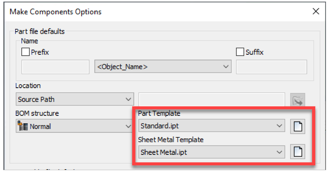Click the BOM structure Normal icon
The height and width of the screenshot is (174, 335).
click(x=22, y=126)
